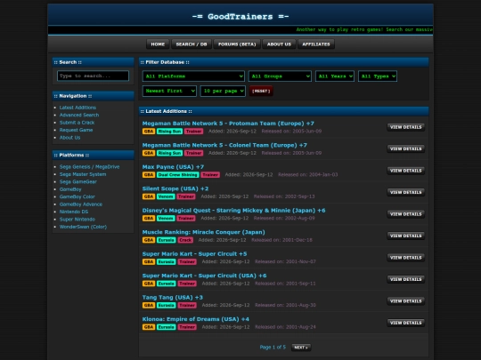Open Silent Scope (USA) +2 title
Image resolution: width=481 pixels, height=360 pixels.
click(175, 188)
